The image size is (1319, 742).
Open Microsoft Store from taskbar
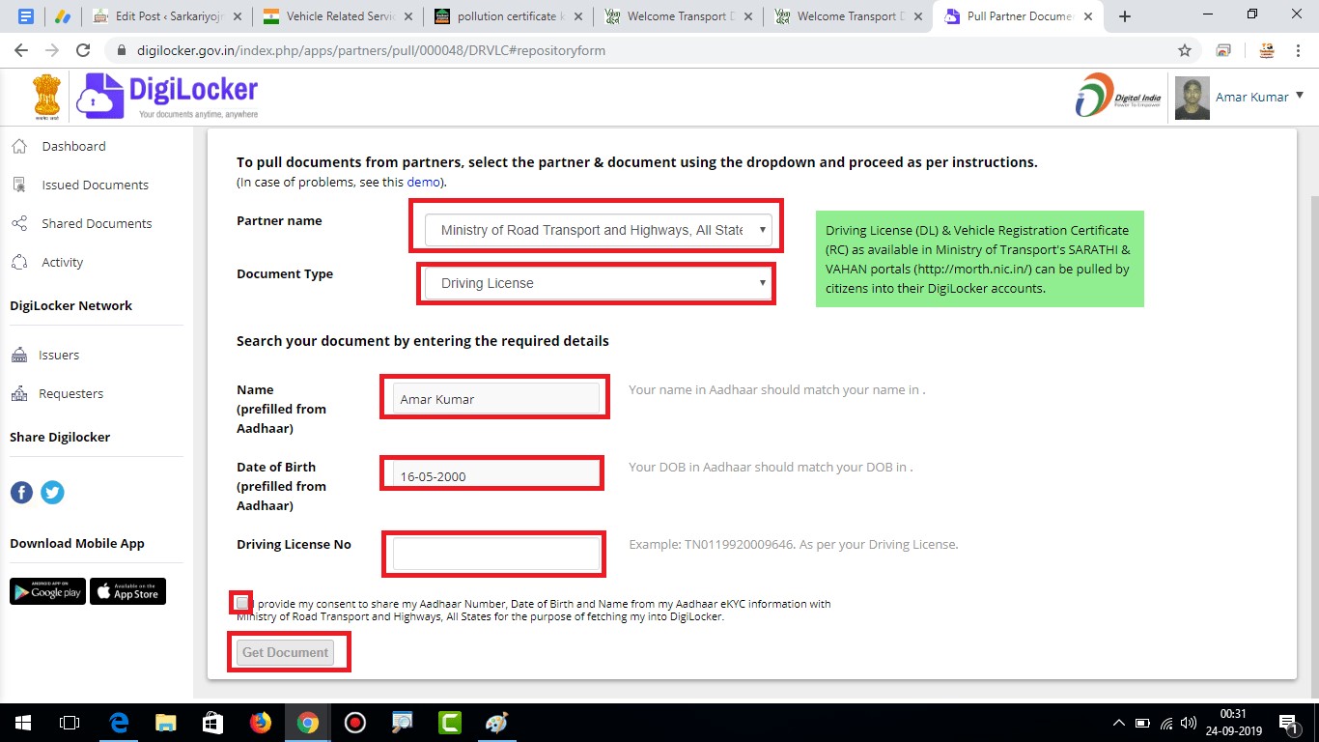click(213, 723)
